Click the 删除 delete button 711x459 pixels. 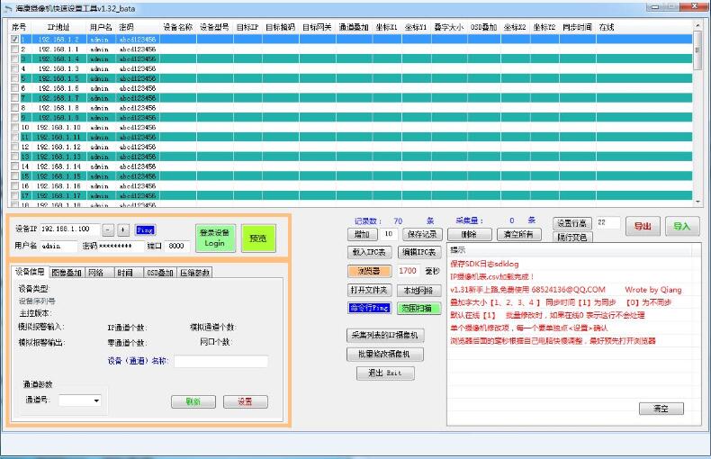point(469,235)
